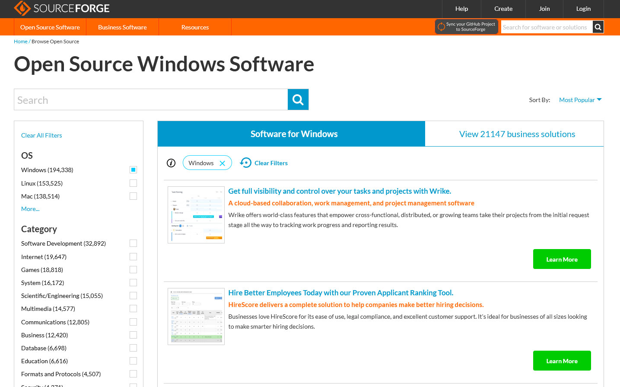
Task: Switch to View 21147 business solutions tab
Action: 517,134
